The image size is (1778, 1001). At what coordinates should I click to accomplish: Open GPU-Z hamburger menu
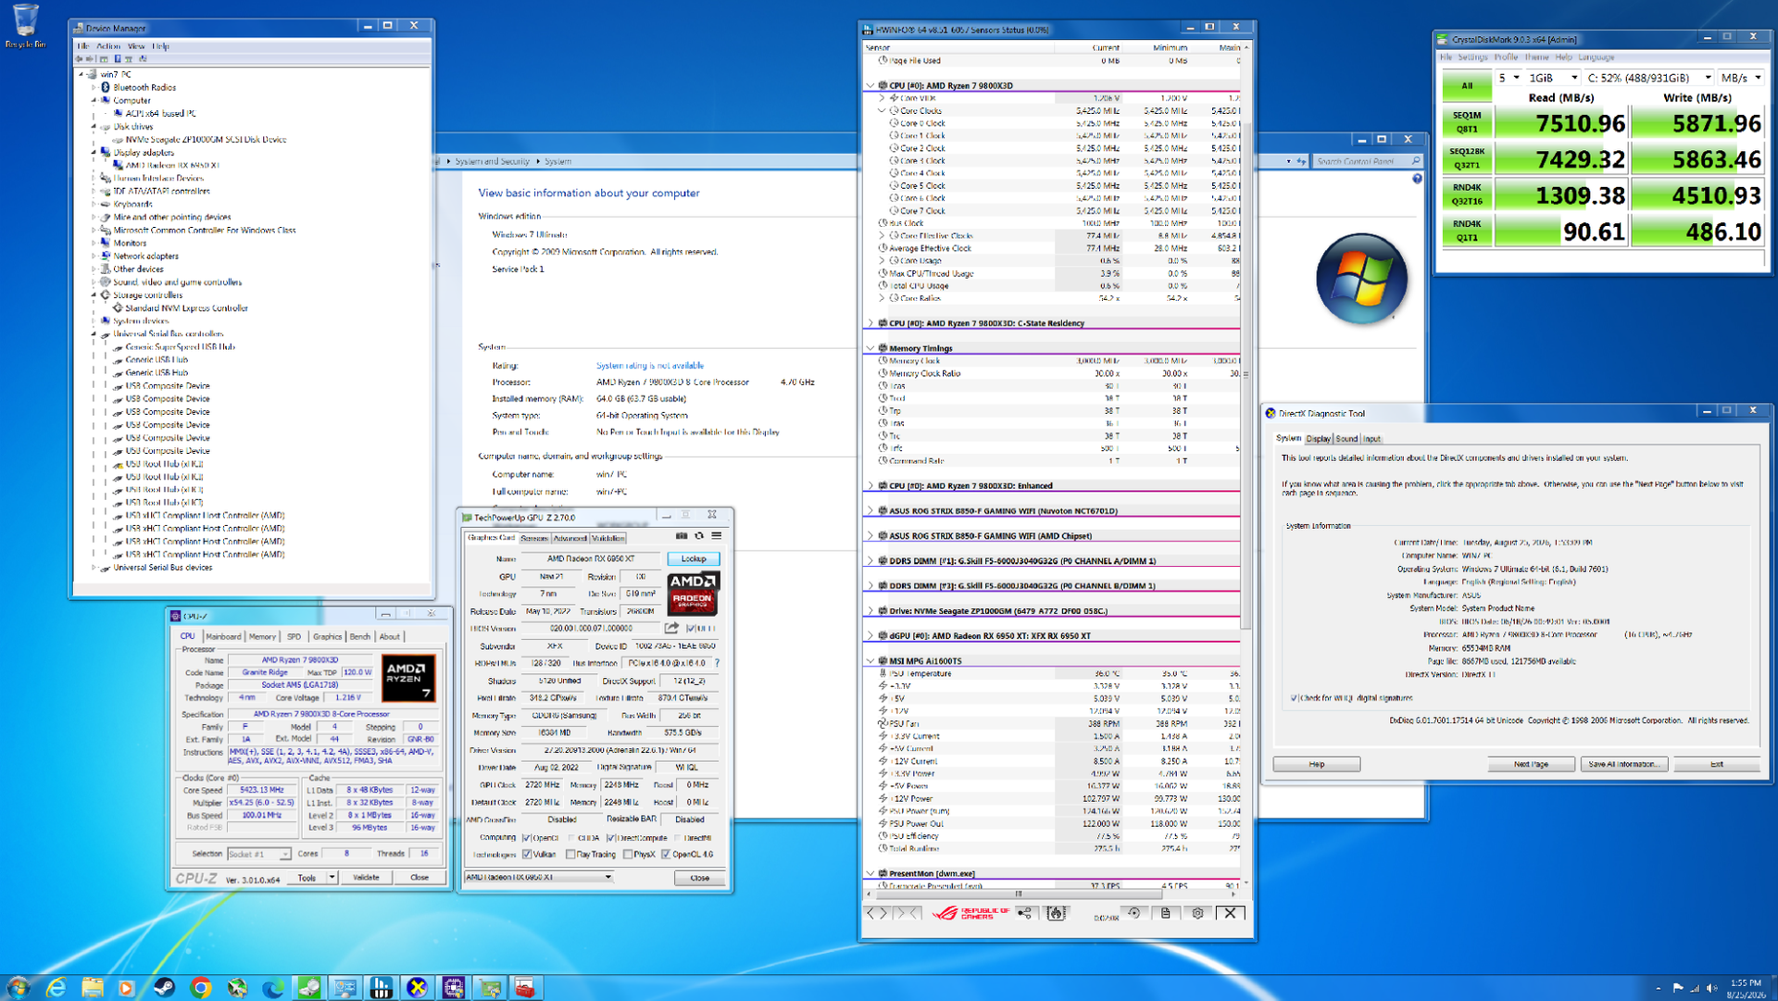click(716, 536)
